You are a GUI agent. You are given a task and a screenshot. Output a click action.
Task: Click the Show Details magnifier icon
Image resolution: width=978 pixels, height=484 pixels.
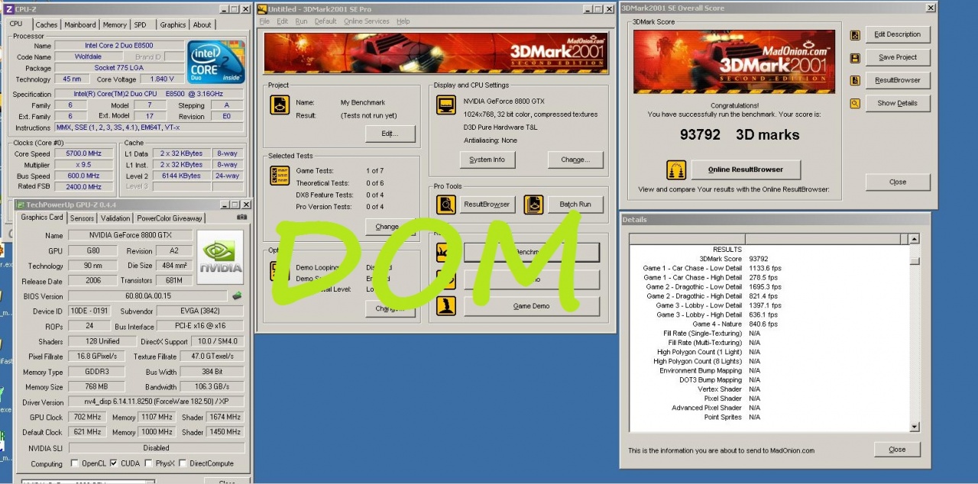tap(855, 103)
